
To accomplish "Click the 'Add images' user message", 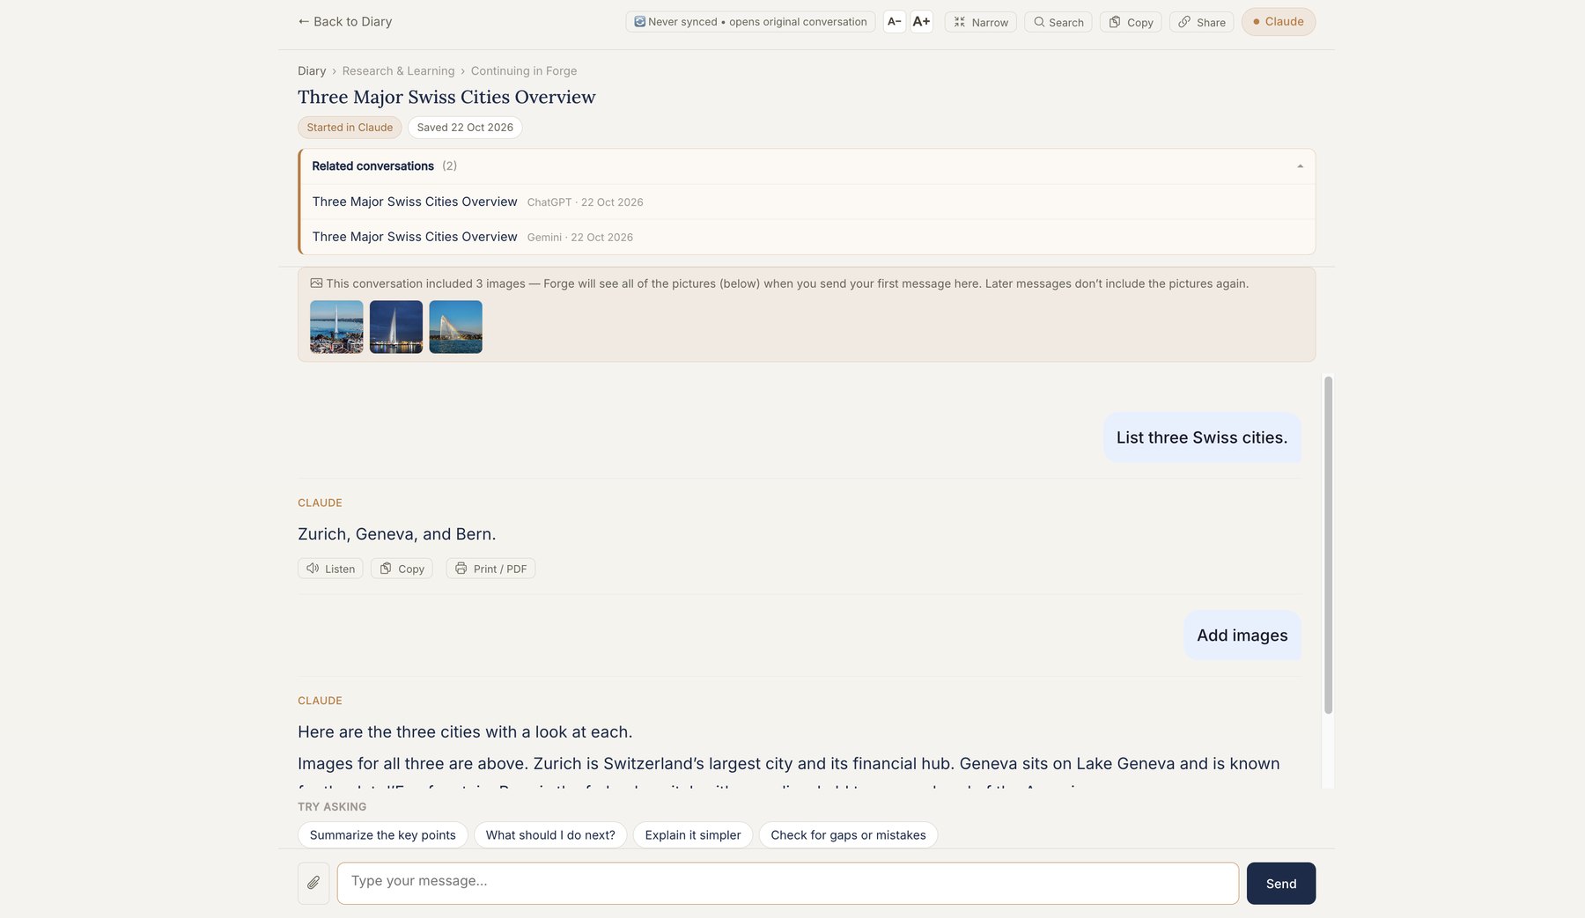I will [1242, 635].
